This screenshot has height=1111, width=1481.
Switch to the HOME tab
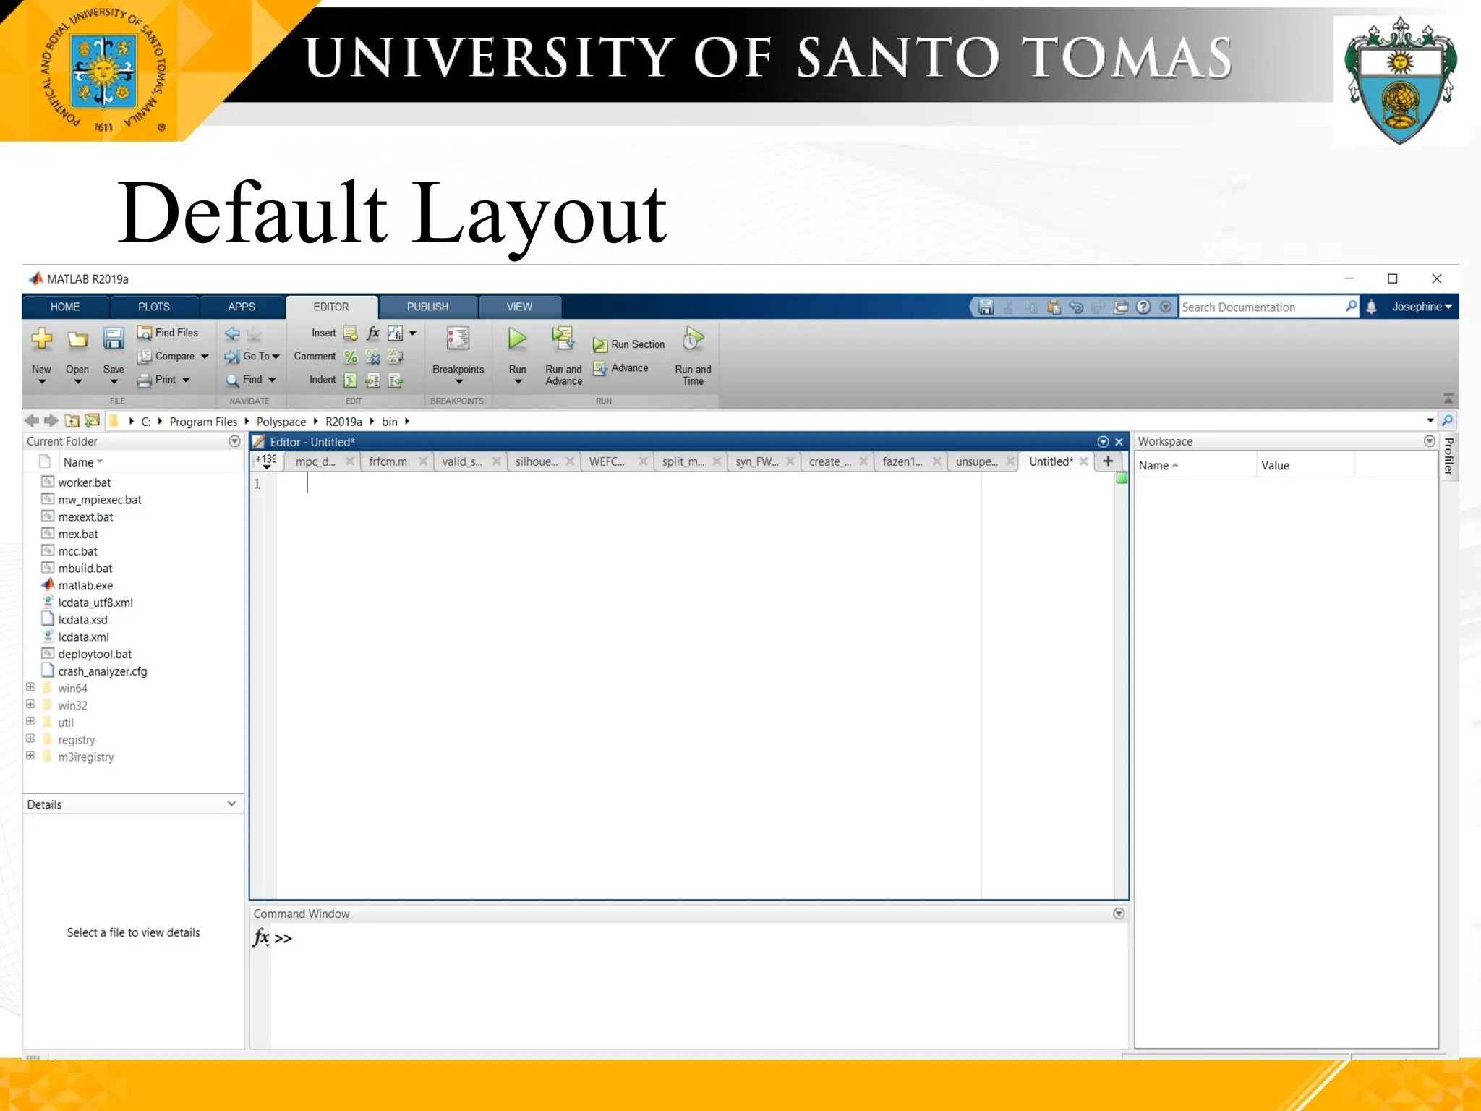(65, 307)
